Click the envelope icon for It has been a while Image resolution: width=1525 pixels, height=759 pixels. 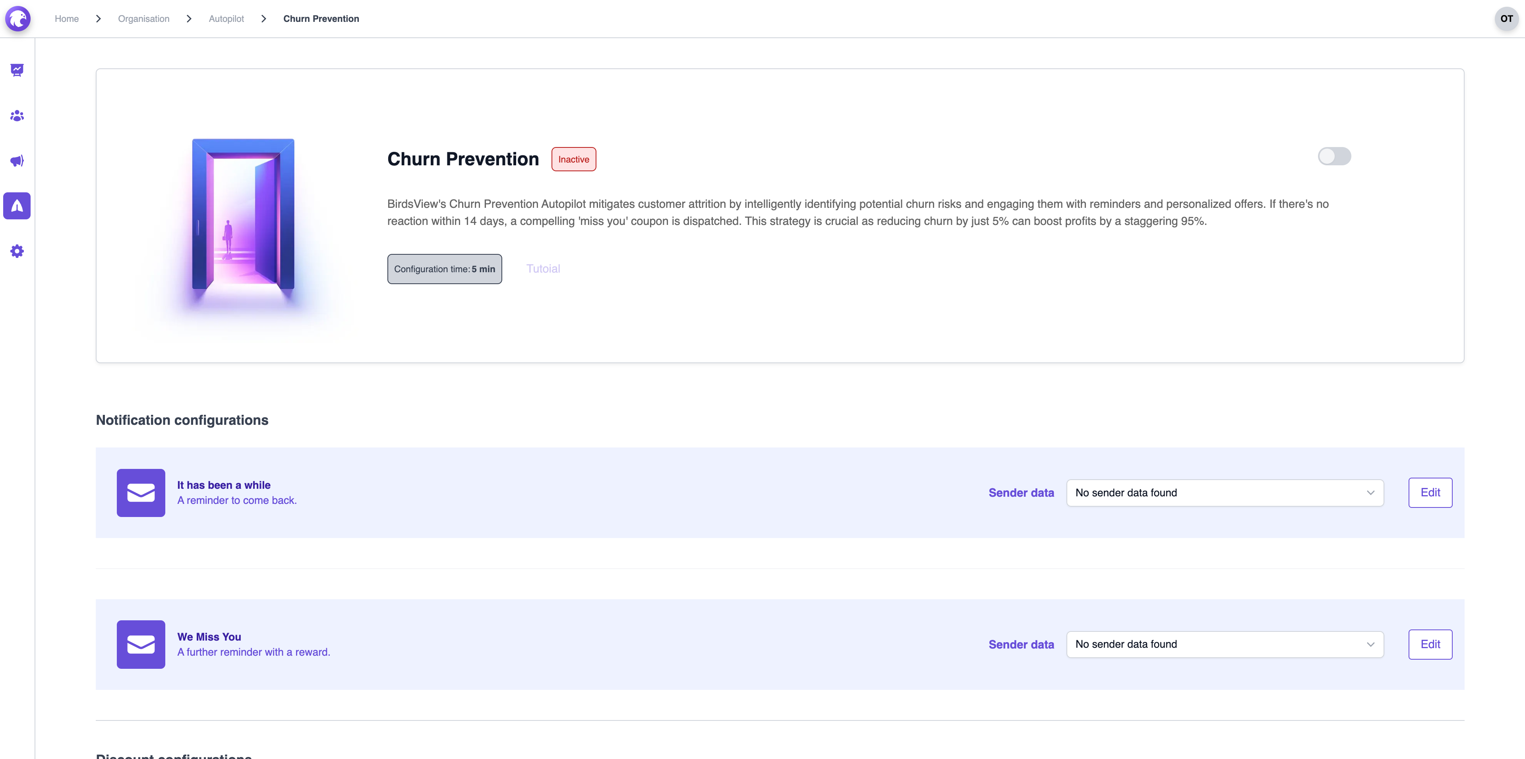click(141, 493)
